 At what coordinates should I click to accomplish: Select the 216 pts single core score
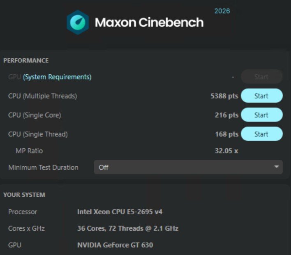click(226, 115)
